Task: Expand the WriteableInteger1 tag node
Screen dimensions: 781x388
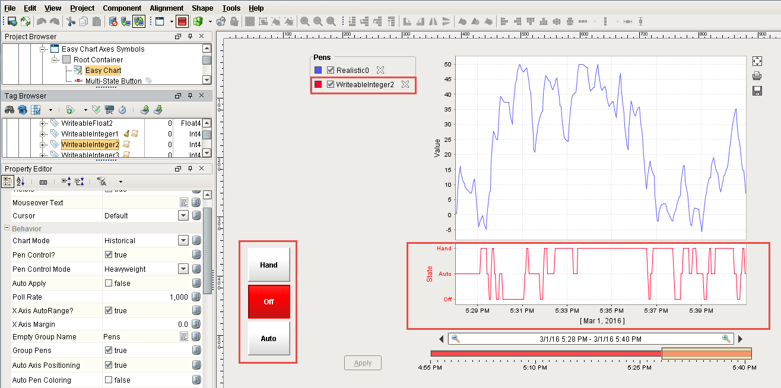Action: click(43, 134)
